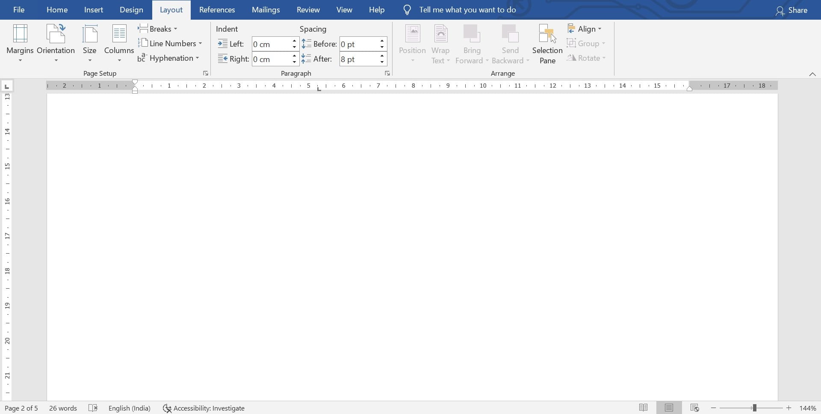Screen dimensions: 821x414
Task: Increase the Spacing Before value
Action: coord(382,41)
